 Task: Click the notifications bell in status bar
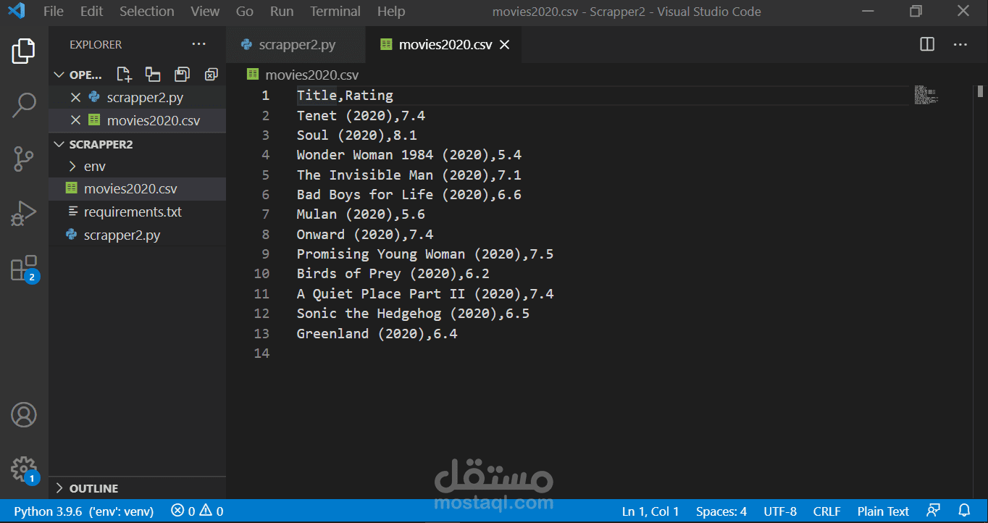[x=964, y=511]
